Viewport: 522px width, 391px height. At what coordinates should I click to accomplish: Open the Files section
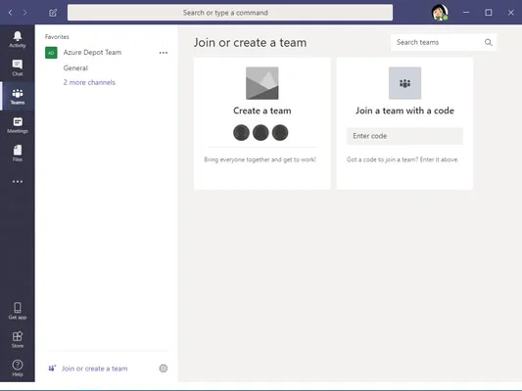click(x=18, y=153)
